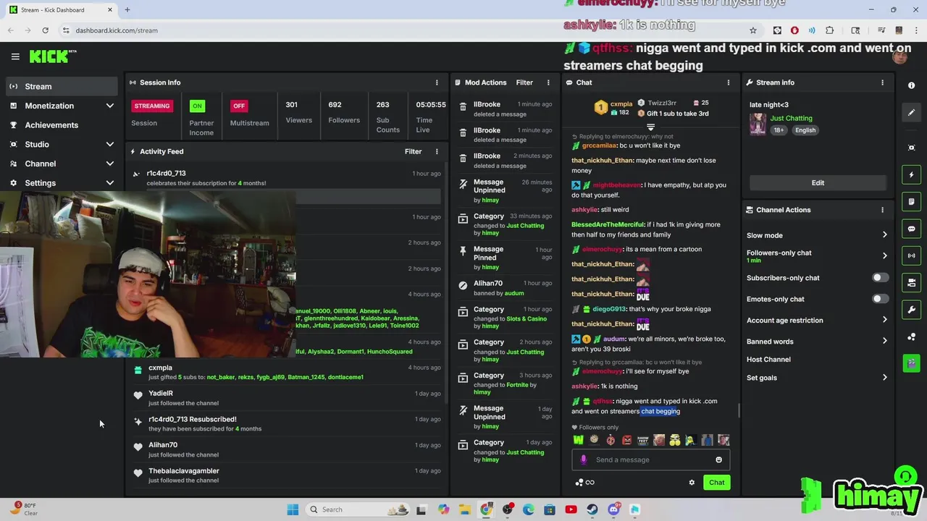
Task: Click the first Message Unpinned entry
Action: tap(505, 190)
